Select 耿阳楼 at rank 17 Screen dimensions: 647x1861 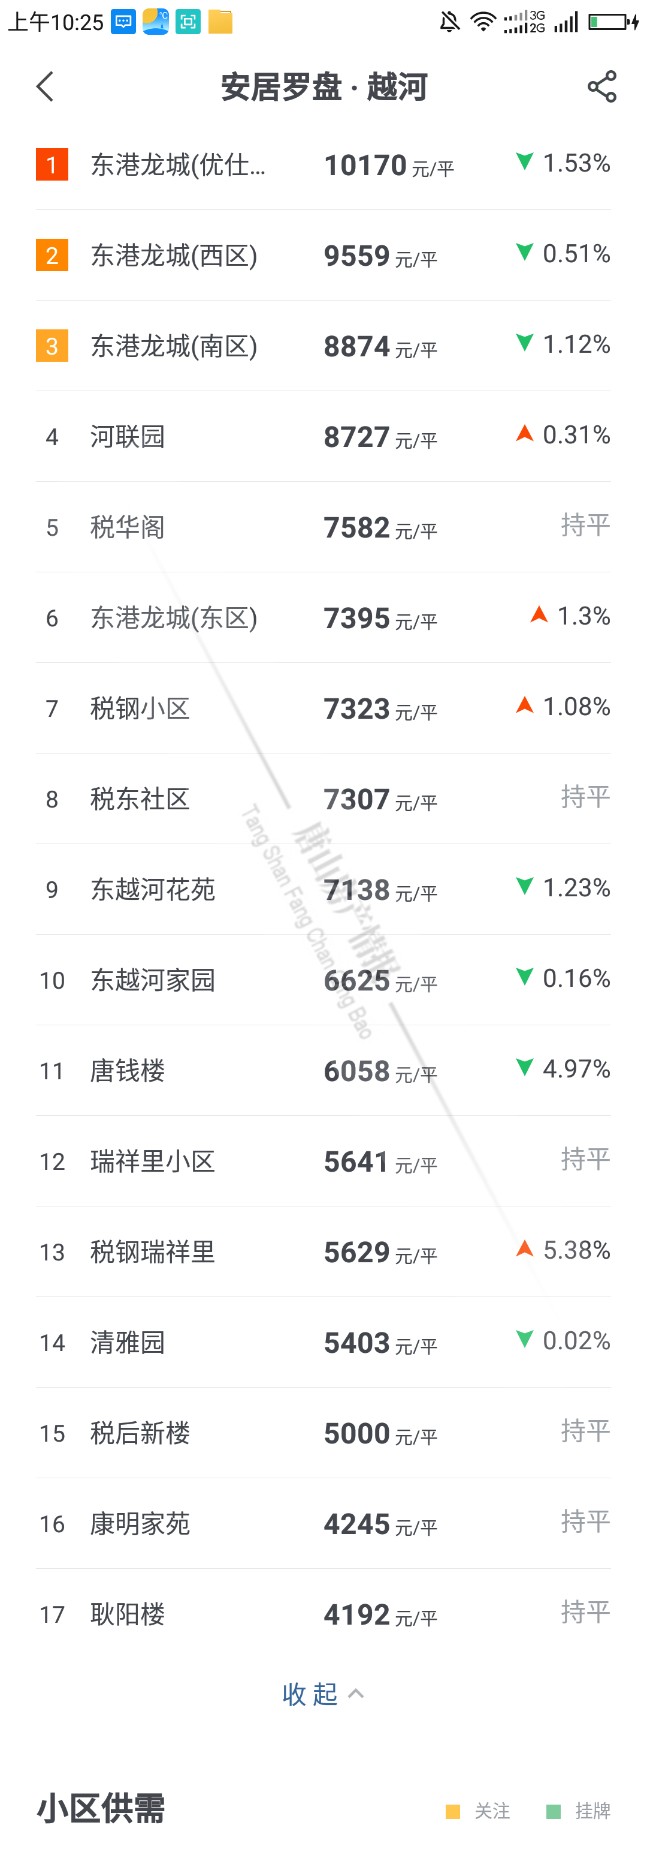(x=128, y=1614)
